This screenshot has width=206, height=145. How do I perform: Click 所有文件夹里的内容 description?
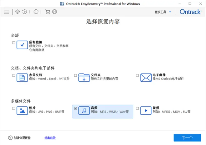[x=105, y=79]
